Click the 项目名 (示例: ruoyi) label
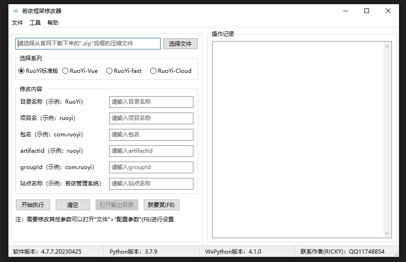406x262 pixels. click(48, 118)
